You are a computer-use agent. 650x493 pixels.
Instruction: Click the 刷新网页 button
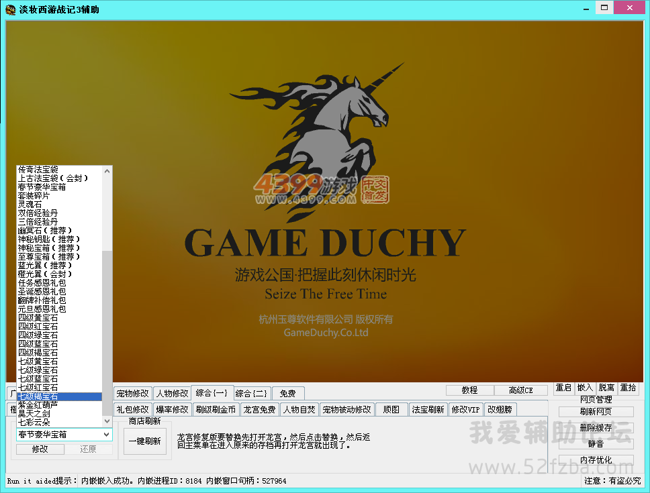click(x=596, y=411)
